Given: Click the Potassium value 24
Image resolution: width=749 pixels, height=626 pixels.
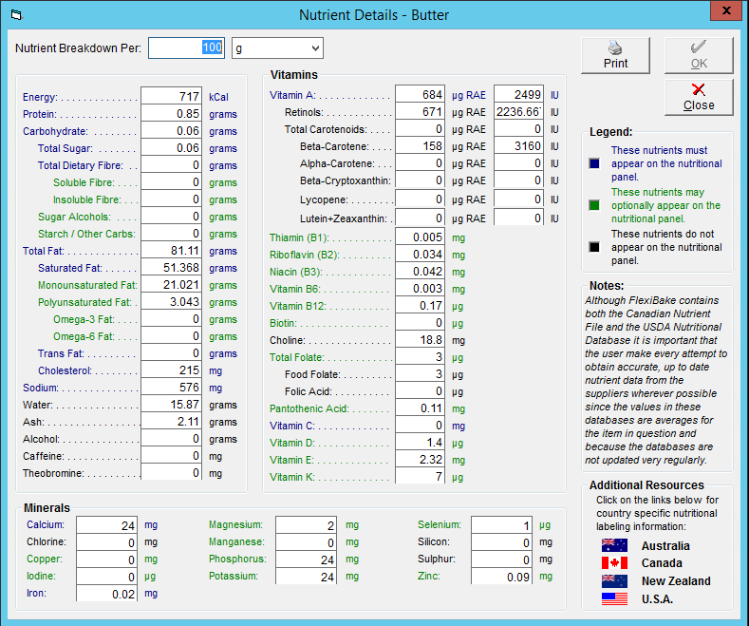Looking at the screenshot, I should click(x=307, y=577).
